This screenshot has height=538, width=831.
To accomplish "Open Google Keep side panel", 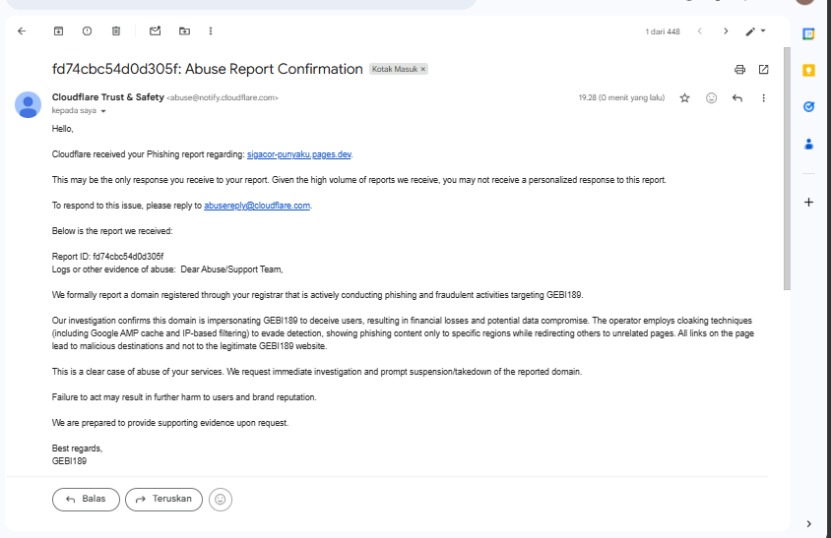I will (808, 71).
